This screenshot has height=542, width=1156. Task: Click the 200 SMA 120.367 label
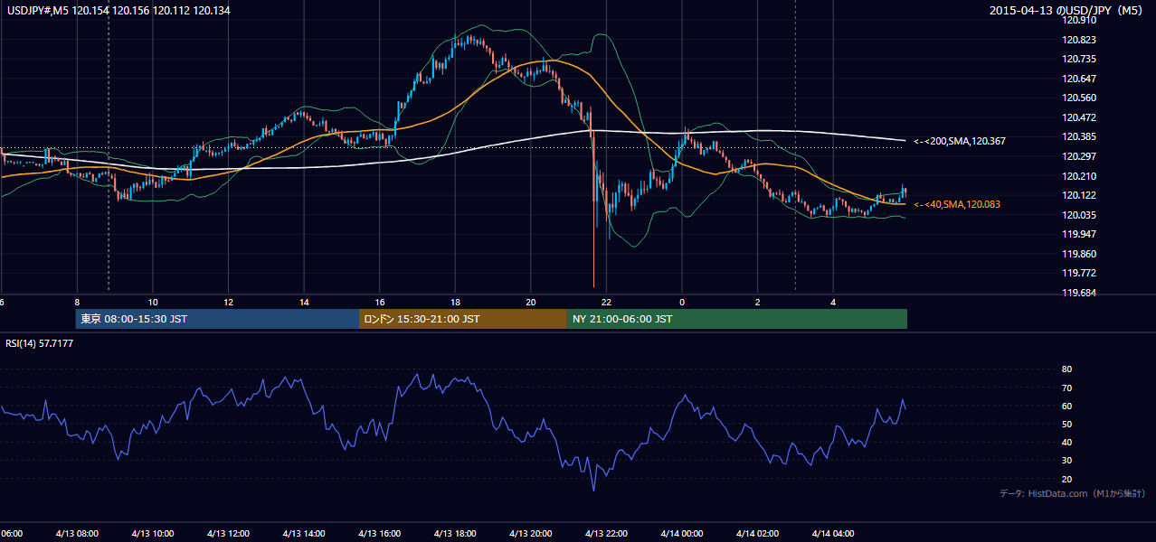pyautogui.click(x=960, y=141)
